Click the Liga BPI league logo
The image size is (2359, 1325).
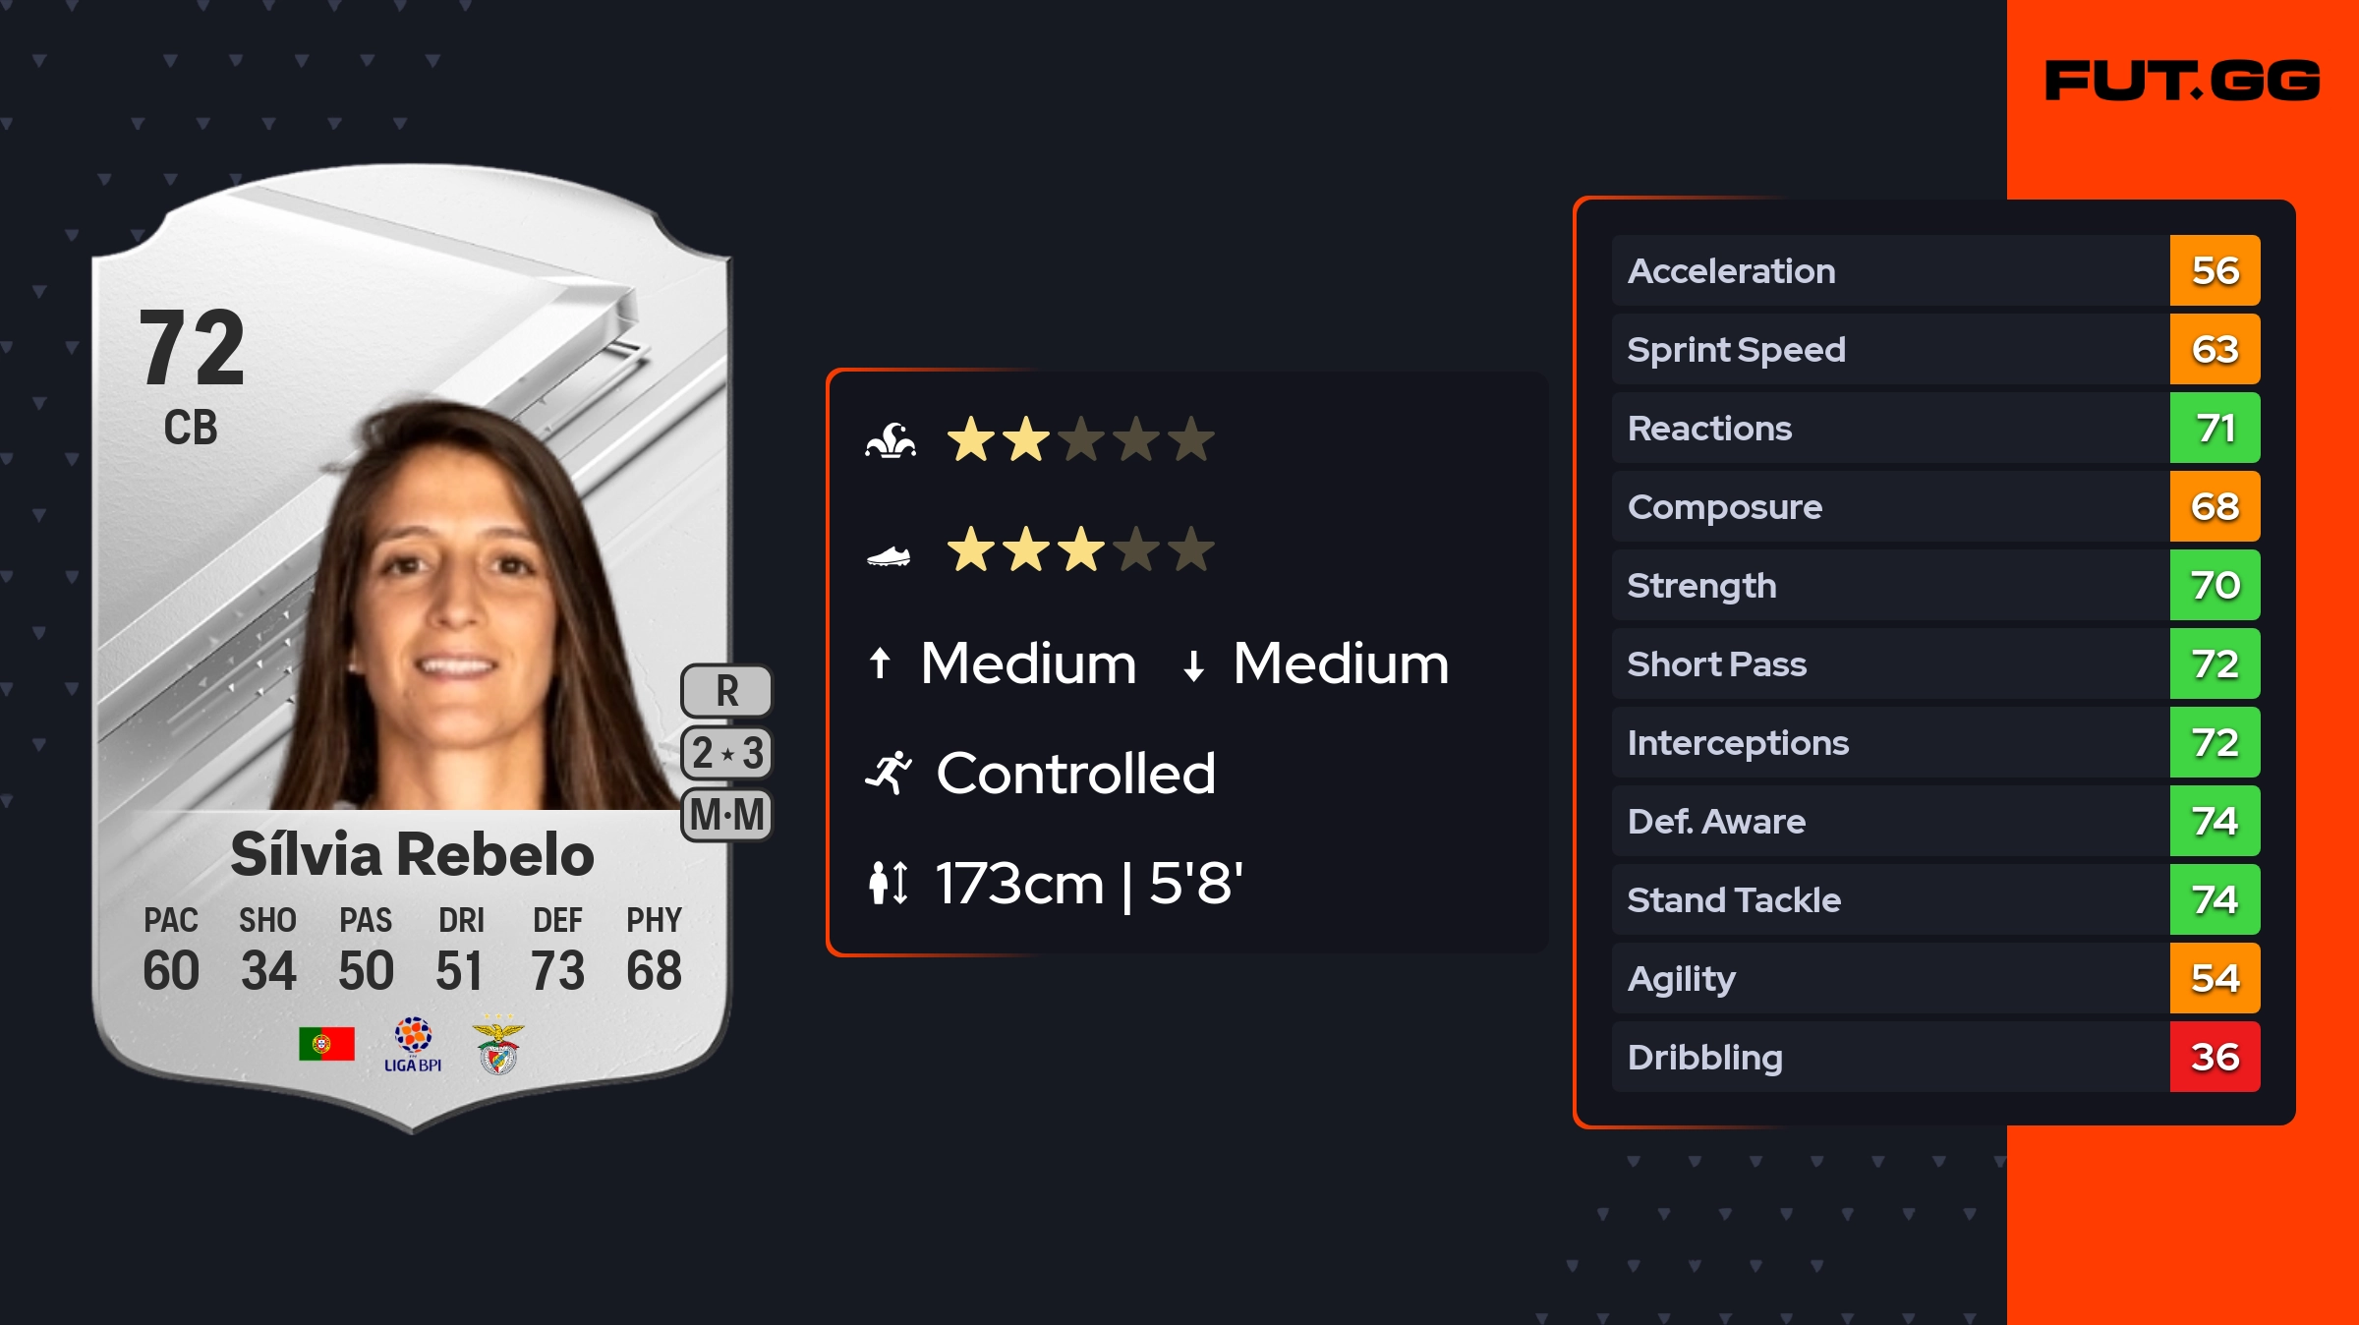[x=413, y=1044]
